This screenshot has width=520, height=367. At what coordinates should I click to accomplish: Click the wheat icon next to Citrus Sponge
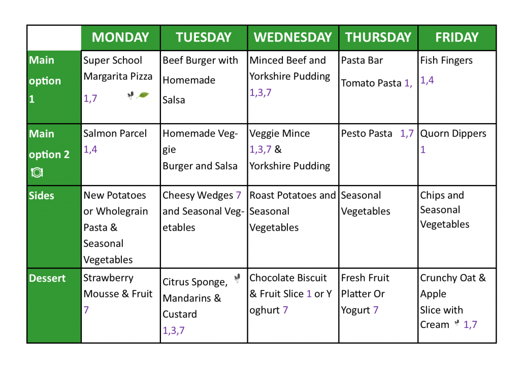pyautogui.click(x=237, y=278)
